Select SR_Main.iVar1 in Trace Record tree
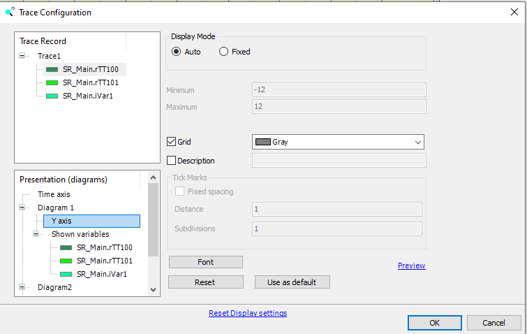527x334 pixels. (87, 96)
